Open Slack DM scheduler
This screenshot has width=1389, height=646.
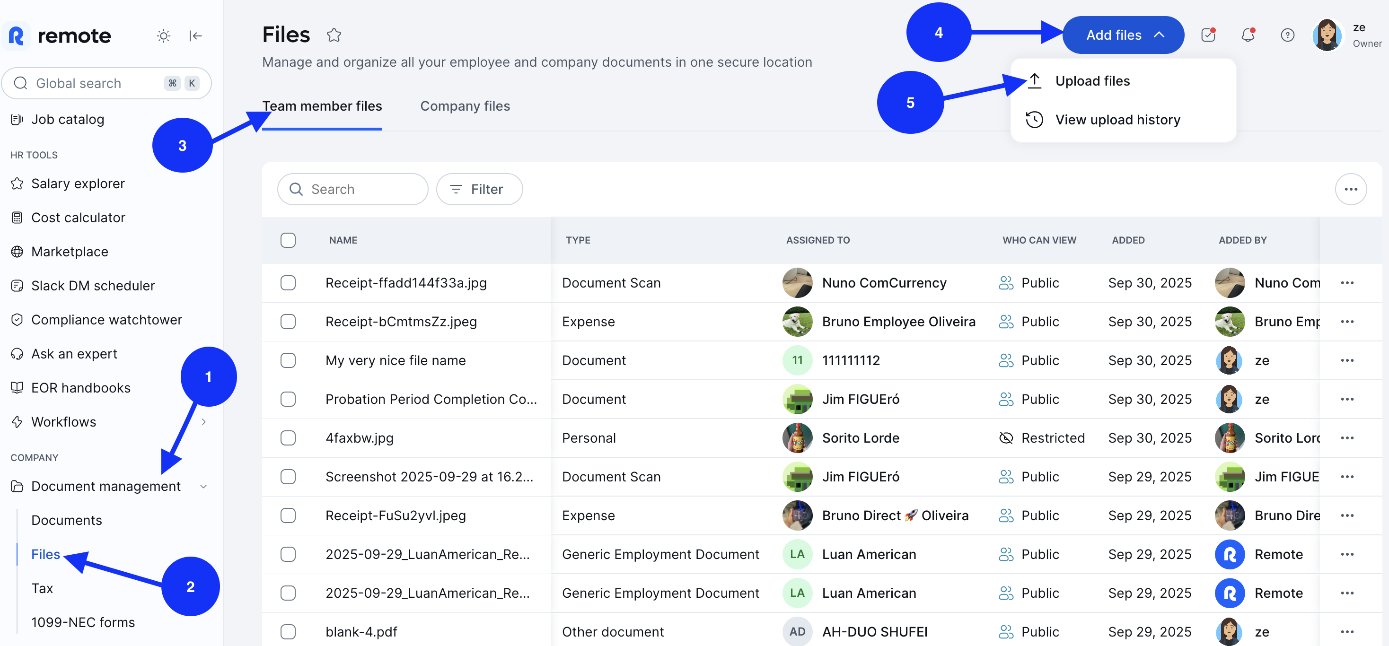[x=93, y=286]
